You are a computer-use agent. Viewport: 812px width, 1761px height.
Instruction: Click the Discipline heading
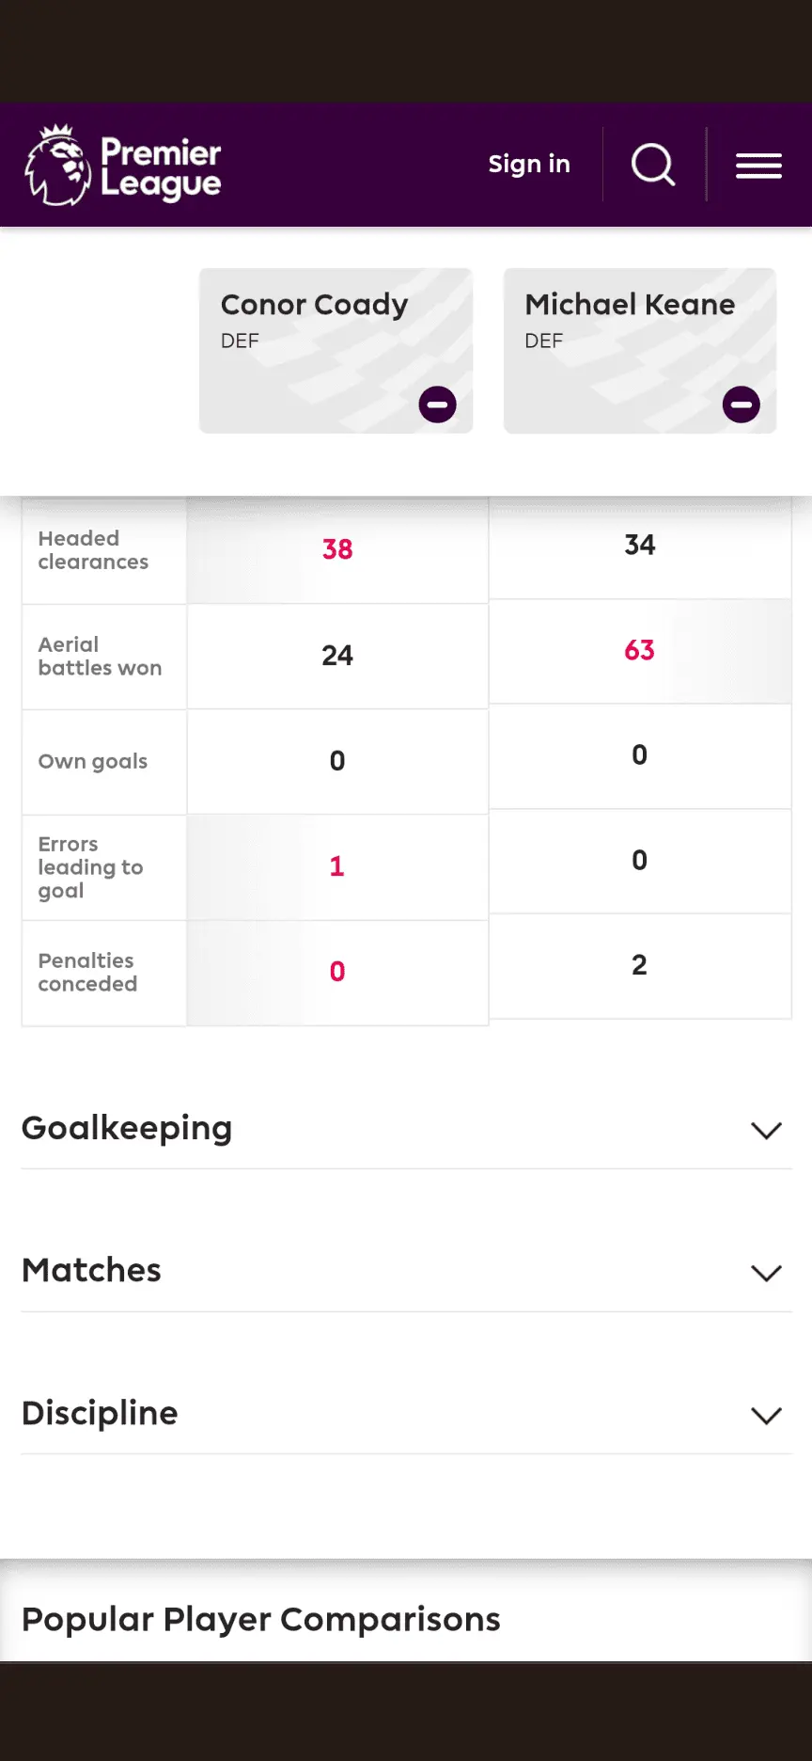[100, 1414]
